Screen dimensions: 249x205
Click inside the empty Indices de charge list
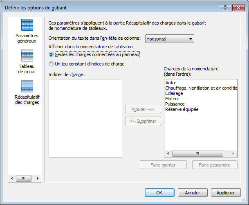click(85, 118)
